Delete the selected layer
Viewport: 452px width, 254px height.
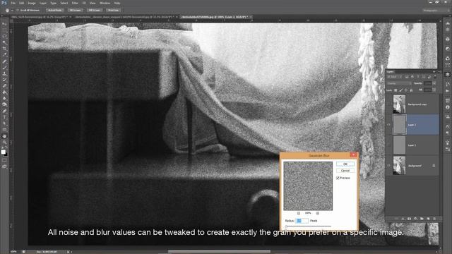pos(434,219)
